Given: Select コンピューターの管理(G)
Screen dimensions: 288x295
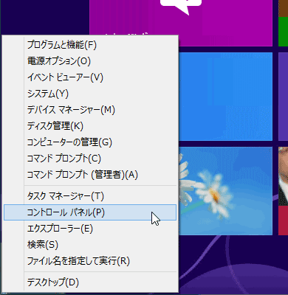Looking at the screenshot, I should (90, 142).
